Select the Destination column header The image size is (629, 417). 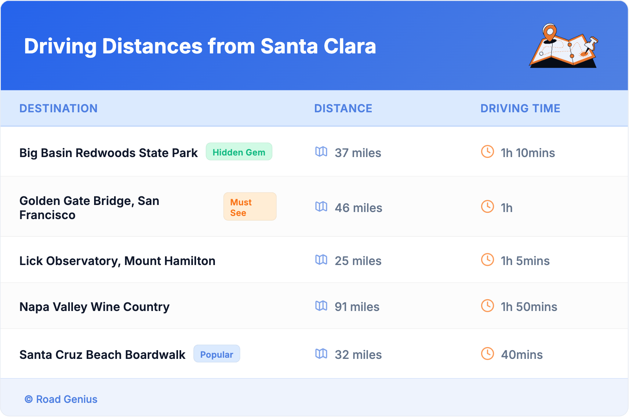(x=58, y=108)
